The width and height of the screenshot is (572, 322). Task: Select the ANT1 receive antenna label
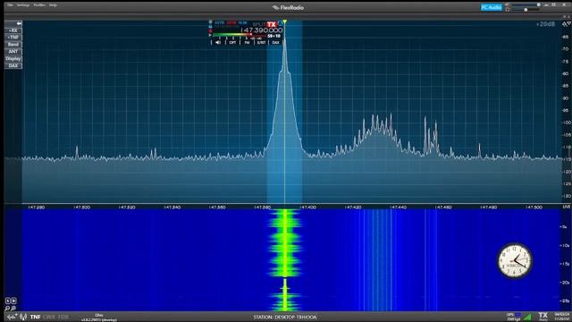coord(219,23)
